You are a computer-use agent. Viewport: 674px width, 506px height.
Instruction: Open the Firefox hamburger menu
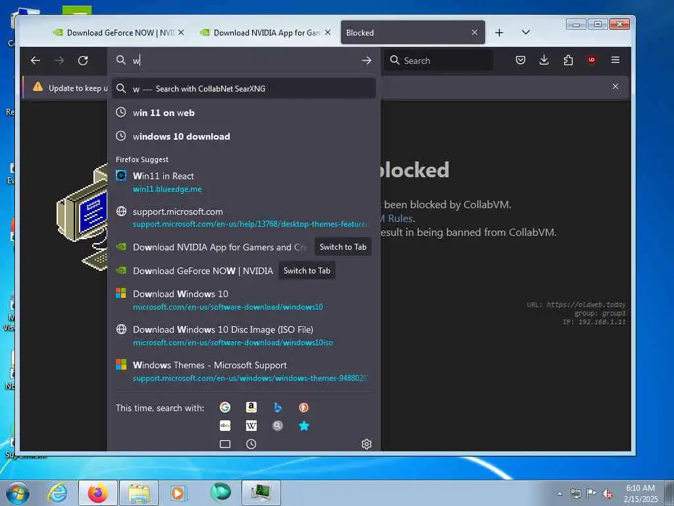(x=615, y=60)
